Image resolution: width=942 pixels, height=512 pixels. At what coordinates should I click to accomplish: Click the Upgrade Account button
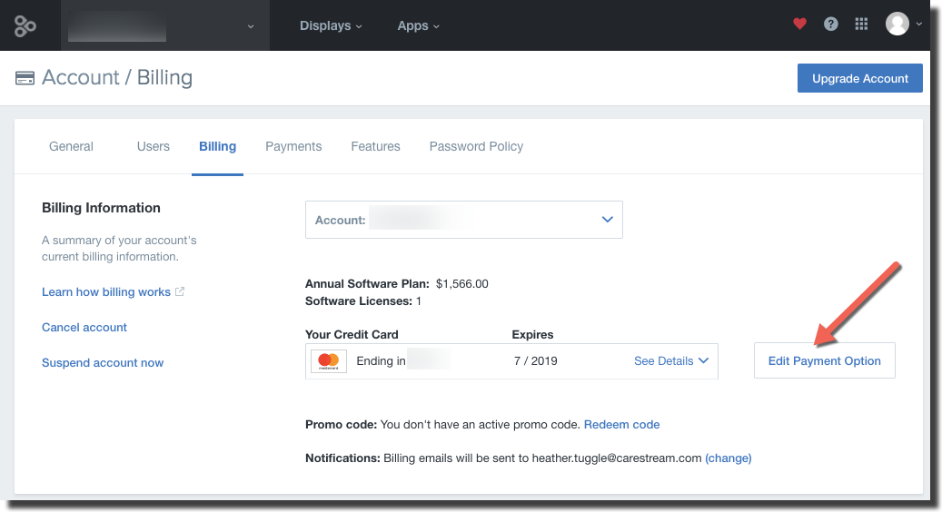(x=859, y=78)
